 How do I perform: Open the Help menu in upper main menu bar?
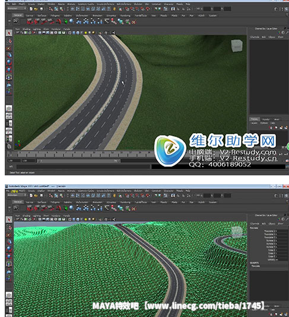188,4
